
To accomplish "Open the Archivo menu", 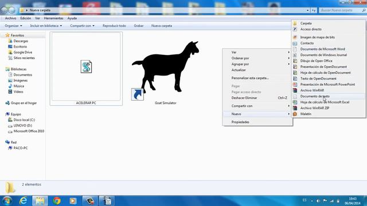I will coord(10,18).
